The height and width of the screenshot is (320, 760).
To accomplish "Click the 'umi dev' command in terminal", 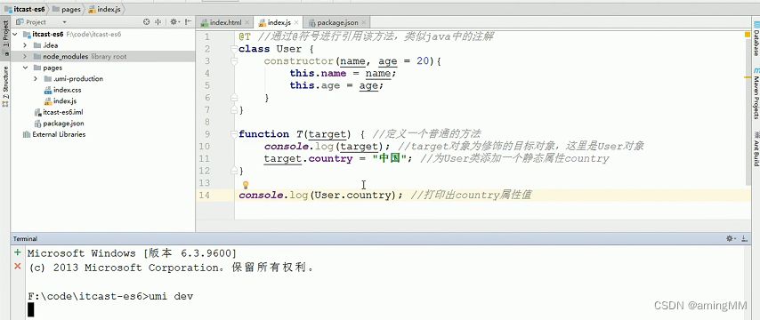I will point(171,296).
